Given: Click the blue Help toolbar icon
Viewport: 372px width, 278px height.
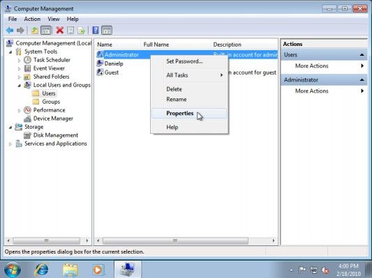Looking at the screenshot, I should (96, 31).
